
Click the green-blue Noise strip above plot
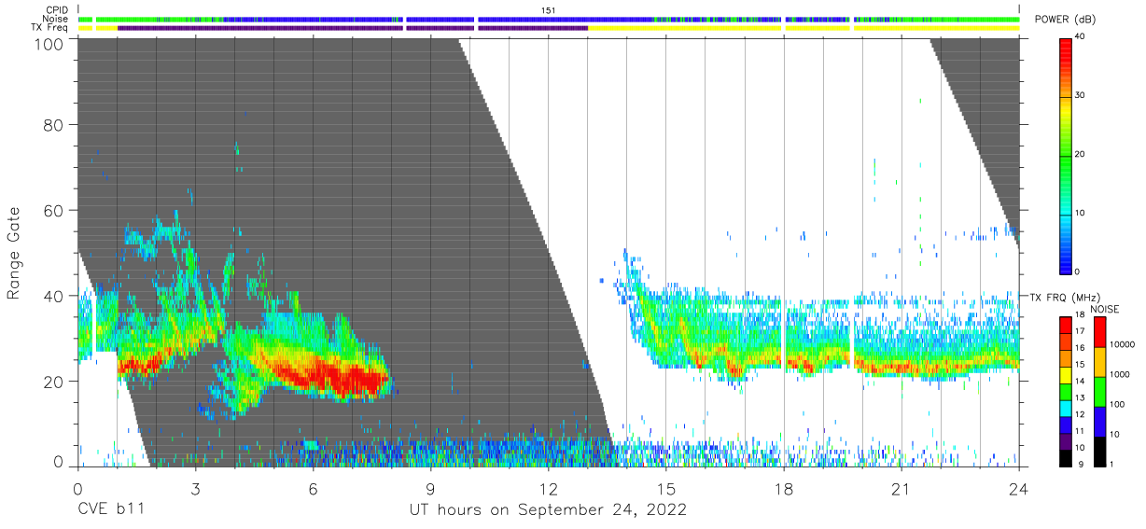click(549, 19)
